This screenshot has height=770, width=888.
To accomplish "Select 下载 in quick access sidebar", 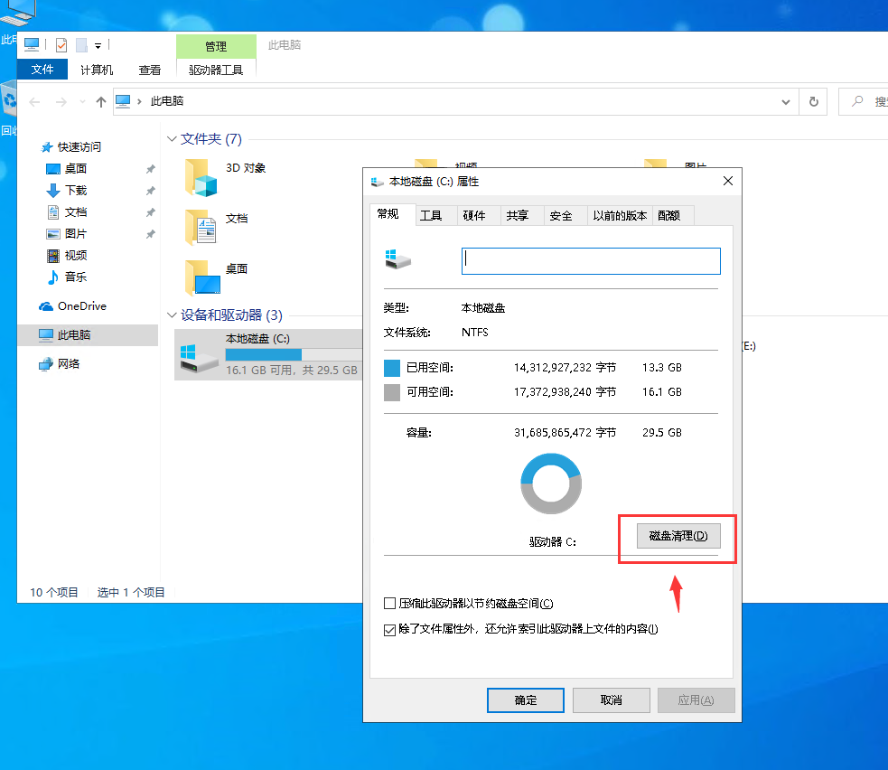I will [x=76, y=191].
